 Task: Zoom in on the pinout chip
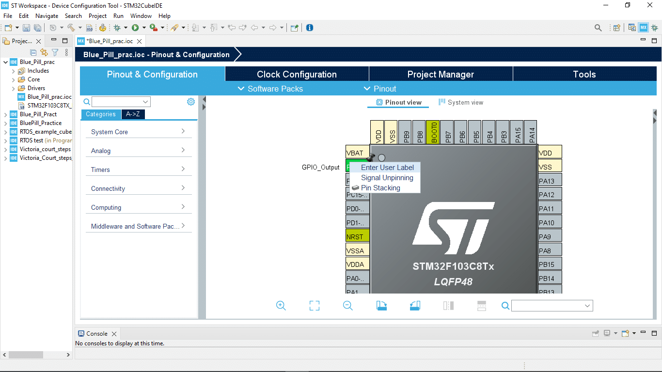(x=281, y=306)
